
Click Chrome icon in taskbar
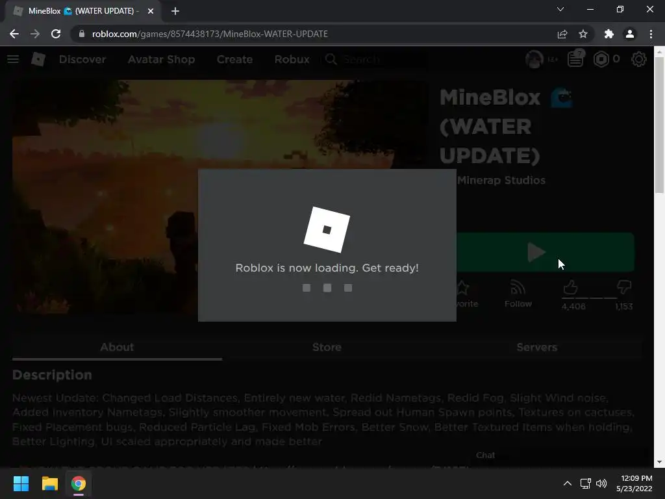pos(78,483)
